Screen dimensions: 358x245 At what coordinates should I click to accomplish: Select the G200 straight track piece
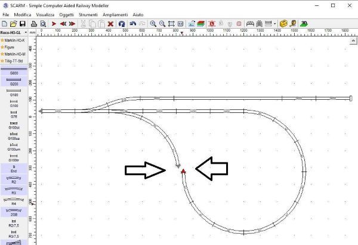(14, 82)
